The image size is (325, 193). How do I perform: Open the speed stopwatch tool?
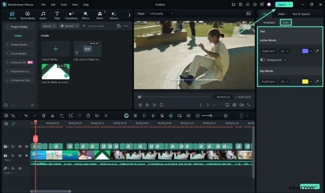[89, 116]
